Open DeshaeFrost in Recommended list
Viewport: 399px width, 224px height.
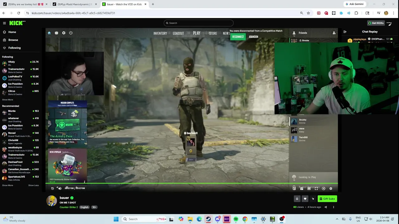(20, 163)
